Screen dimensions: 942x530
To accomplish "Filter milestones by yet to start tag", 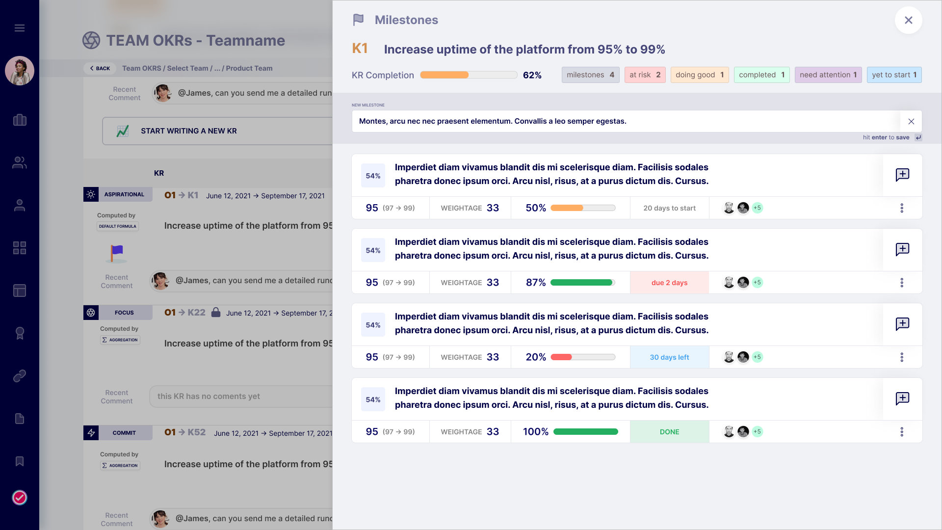I will point(894,75).
